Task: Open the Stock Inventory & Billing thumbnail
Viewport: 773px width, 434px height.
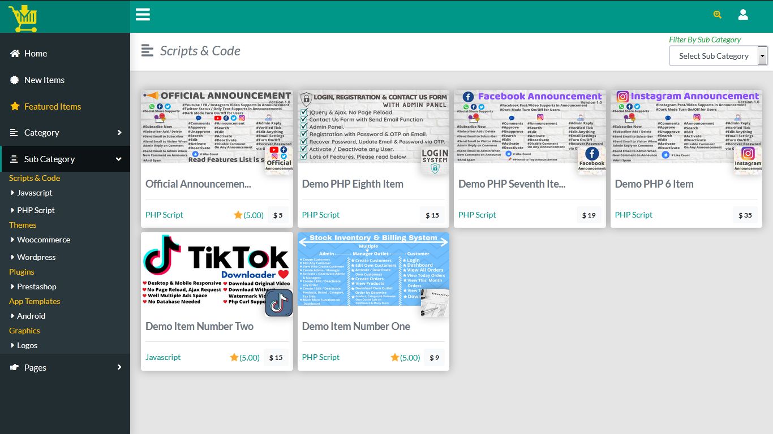Action: (373, 270)
